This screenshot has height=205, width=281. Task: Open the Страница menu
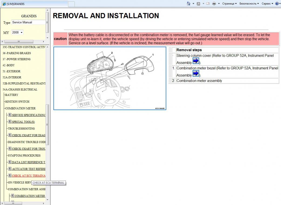229,4
